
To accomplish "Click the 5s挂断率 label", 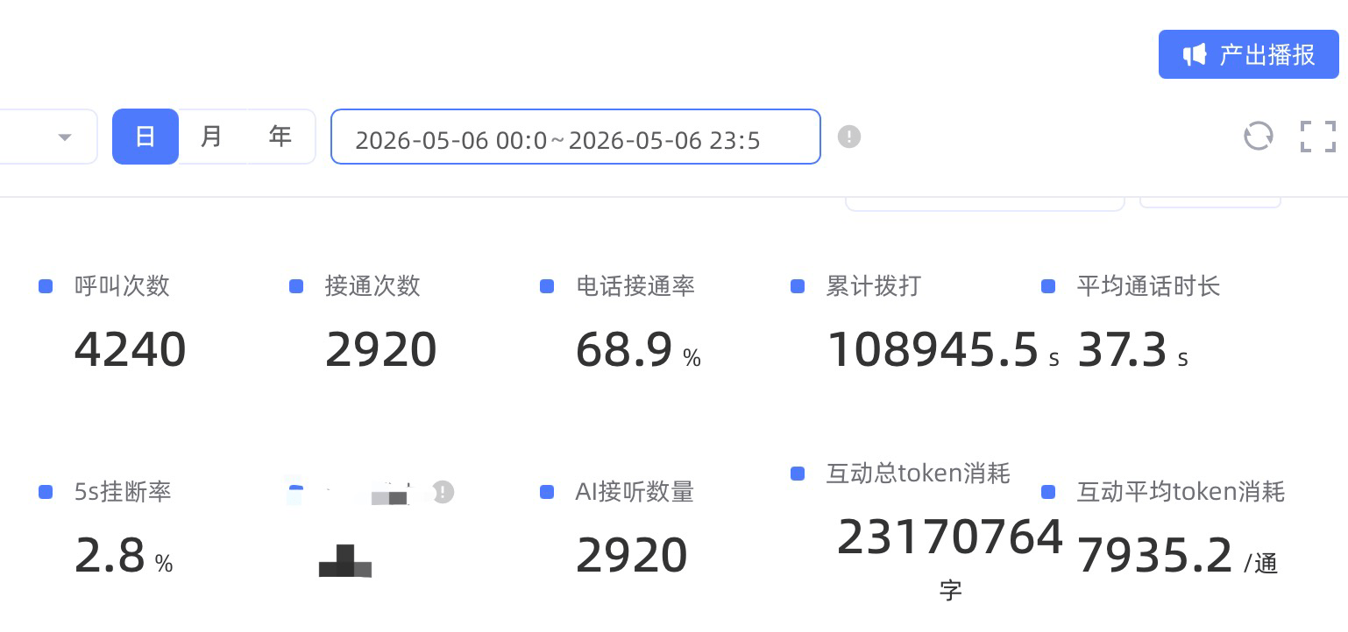I will point(123,492).
